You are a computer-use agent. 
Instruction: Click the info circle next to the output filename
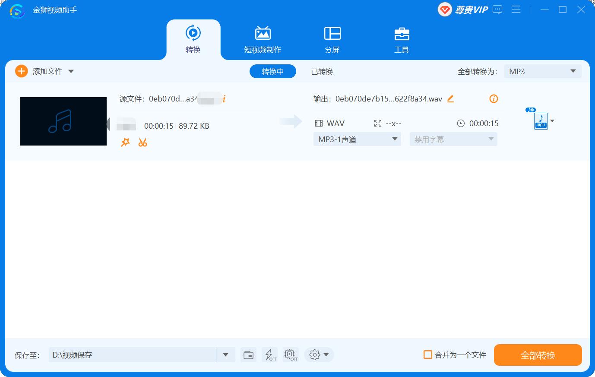tap(494, 99)
